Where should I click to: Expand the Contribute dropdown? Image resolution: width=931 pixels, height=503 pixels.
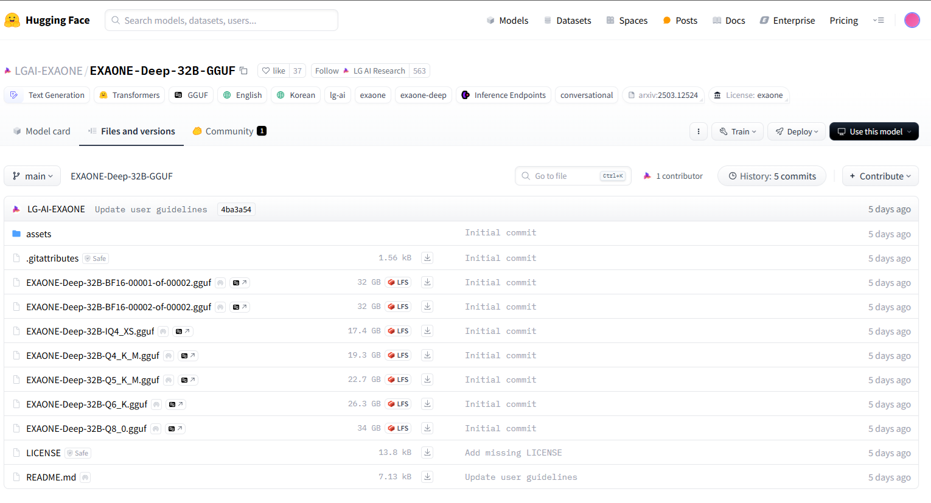pos(880,176)
